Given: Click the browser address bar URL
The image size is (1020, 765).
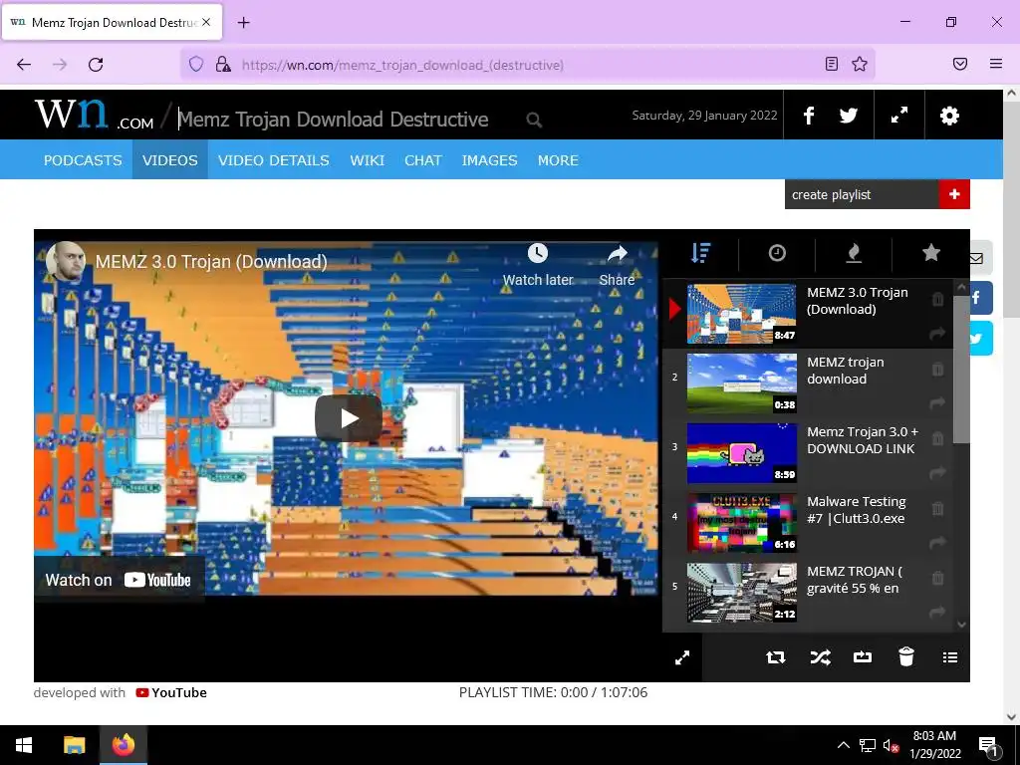Looking at the screenshot, I should (402, 65).
